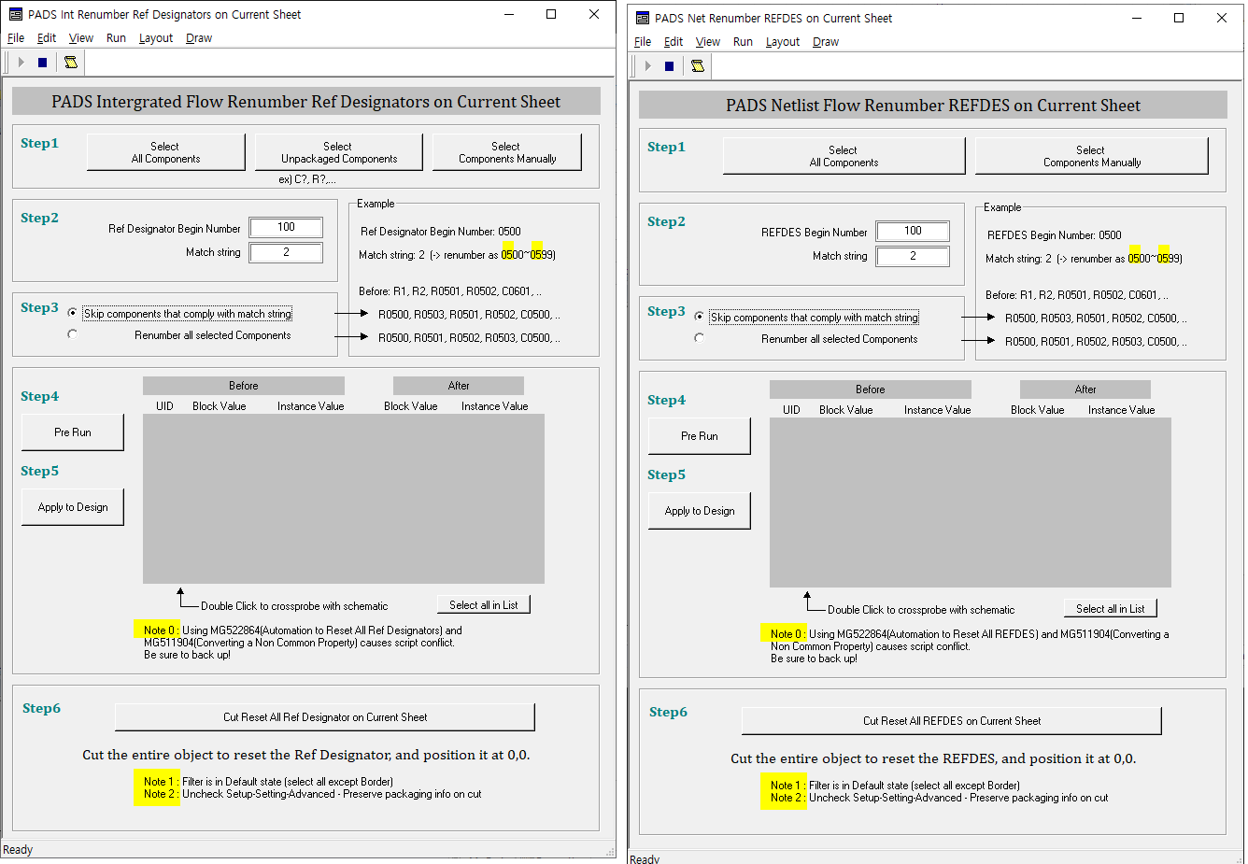
Task: Click script editor icon in Int Renumber toolbar
Action: (x=70, y=63)
